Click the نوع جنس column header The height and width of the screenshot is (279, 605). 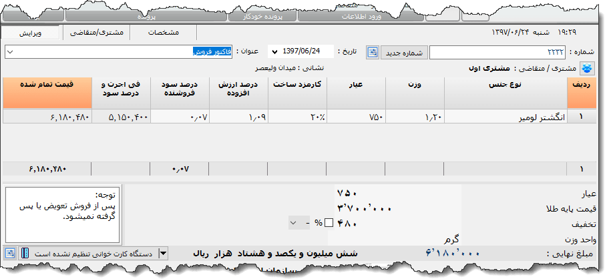[x=506, y=93]
